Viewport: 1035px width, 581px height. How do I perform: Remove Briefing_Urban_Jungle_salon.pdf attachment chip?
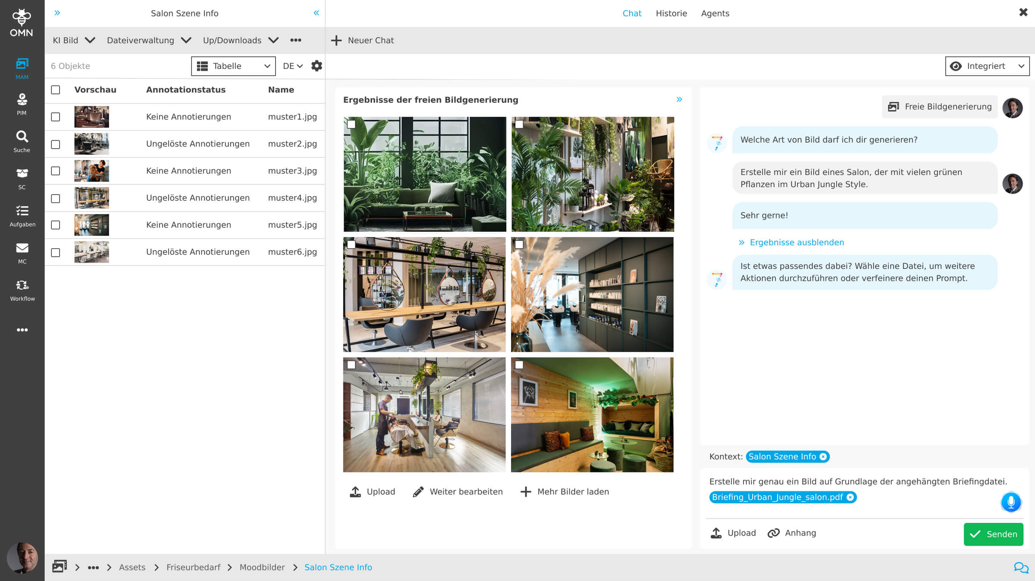pyautogui.click(x=850, y=497)
